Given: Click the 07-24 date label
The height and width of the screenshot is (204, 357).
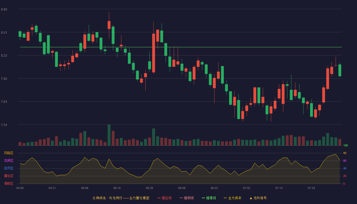Looking at the screenshot, I should coord(311,188).
